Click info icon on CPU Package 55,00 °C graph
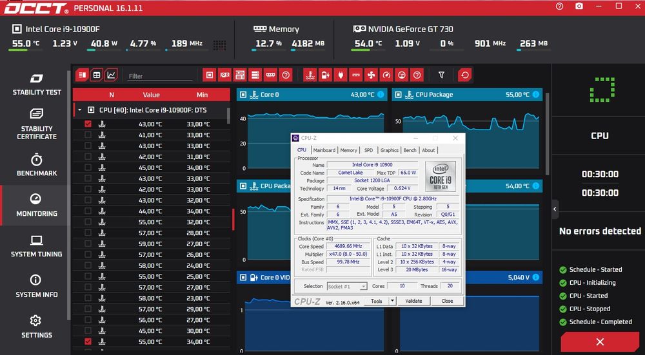The height and width of the screenshot is (355, 645). click(535, 95)
